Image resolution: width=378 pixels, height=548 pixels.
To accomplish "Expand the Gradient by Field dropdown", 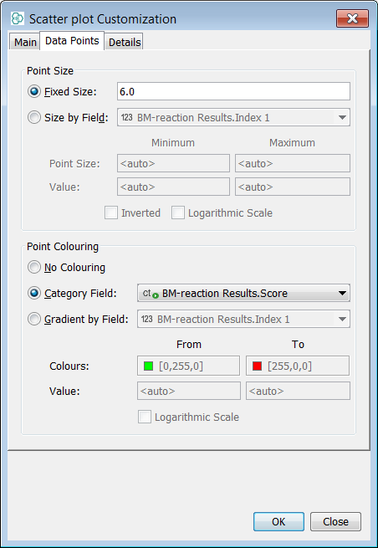I will pyautogui.click(x=342, y=319).
